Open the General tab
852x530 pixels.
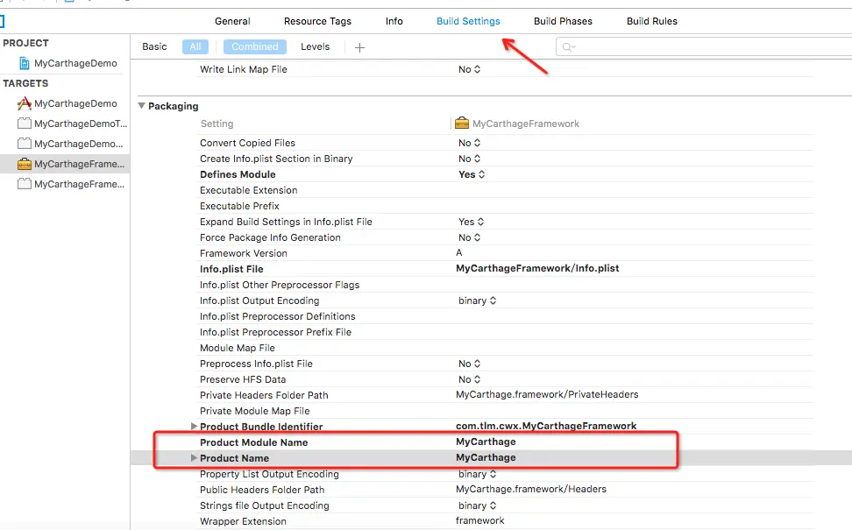[x=232, y=21]
